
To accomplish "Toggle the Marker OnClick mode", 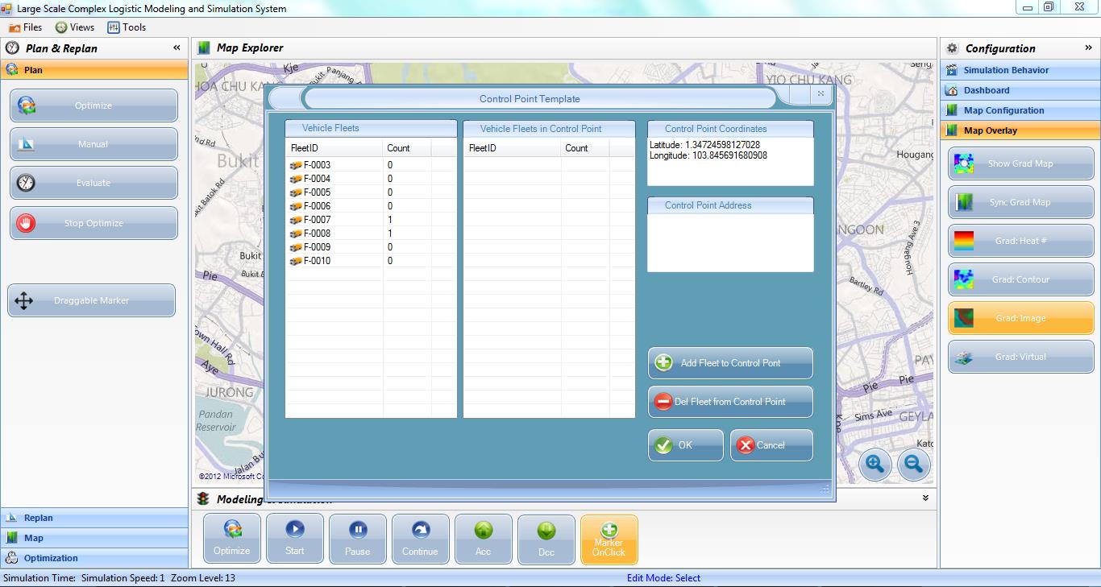I will coord(609,539).
